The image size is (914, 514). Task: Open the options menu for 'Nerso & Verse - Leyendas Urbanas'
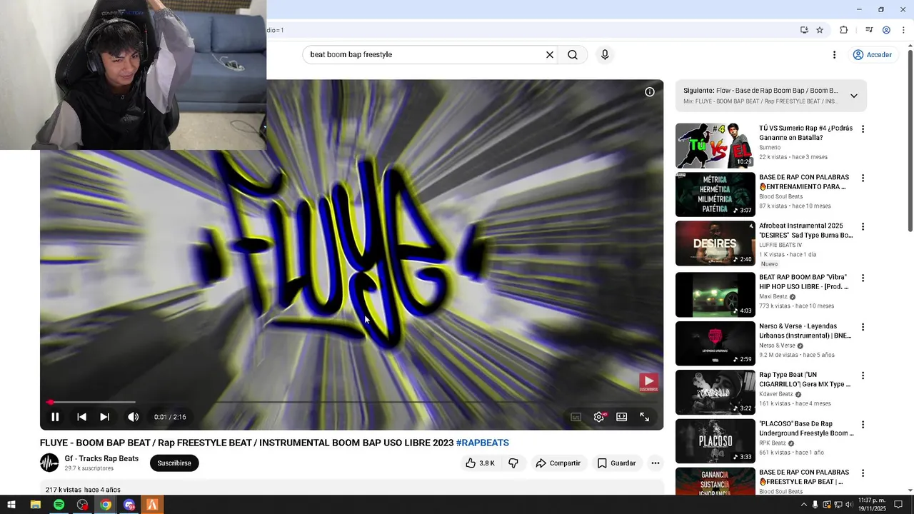(x=863, y=327)
